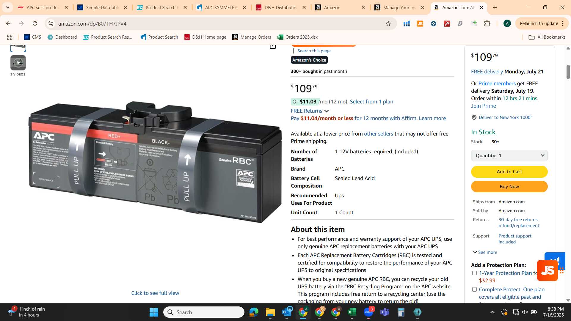
Task: Click floating JS widget on page
Action: [547, 270]
